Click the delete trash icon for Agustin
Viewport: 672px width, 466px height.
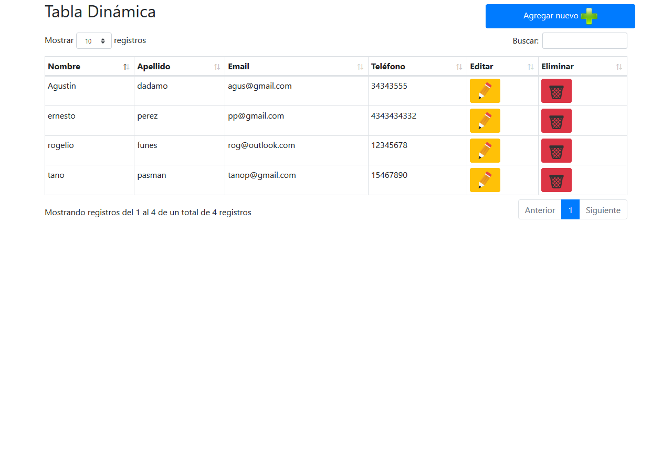[556, 90]
